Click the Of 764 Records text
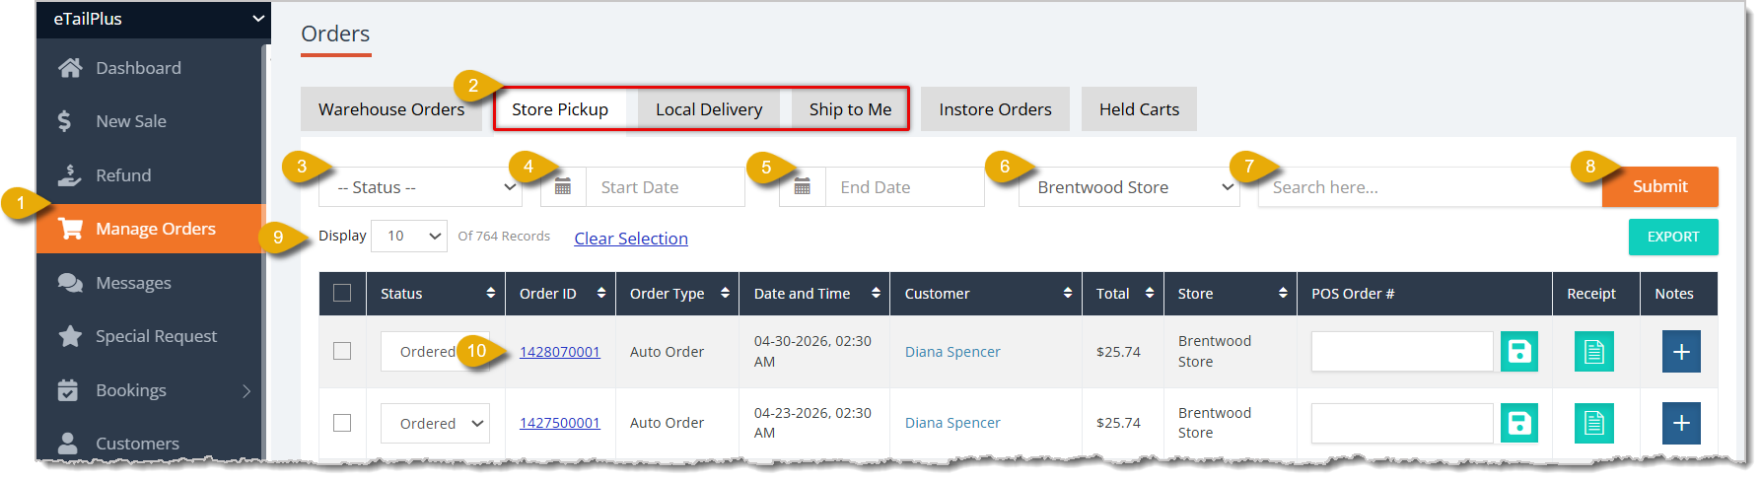This screenshot has width=1761, height=480. (x=504, y=237)
